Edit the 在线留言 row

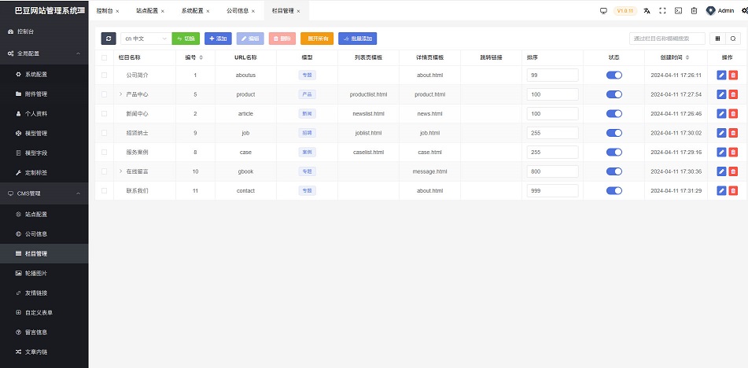click(x=721, y=171)
